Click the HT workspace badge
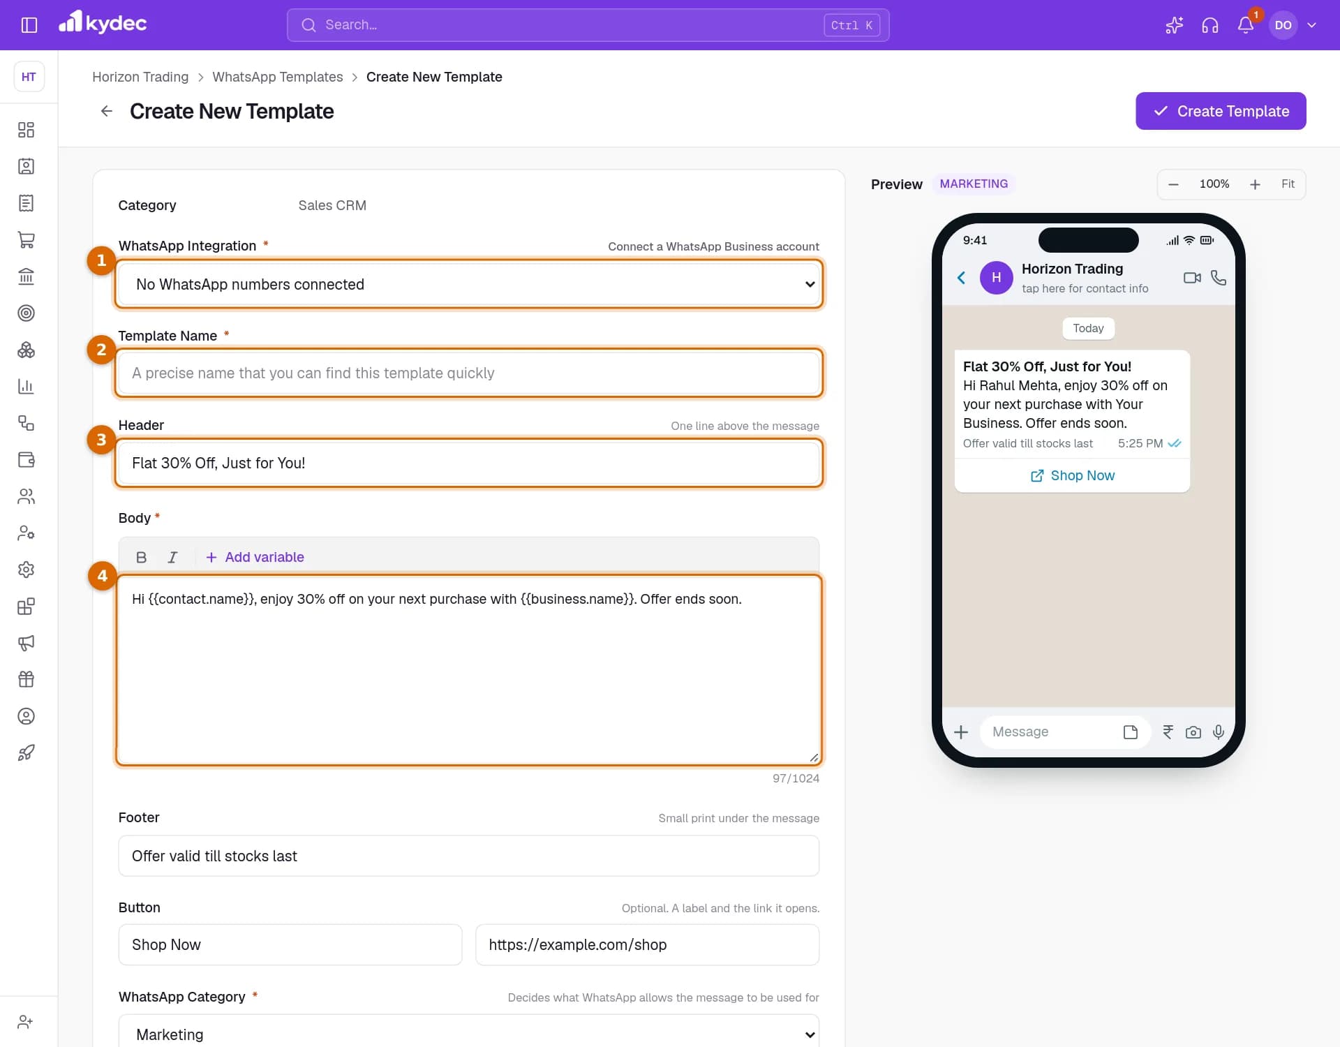Viewport: 1340px width, 1047px height. [x=29, y=77]
